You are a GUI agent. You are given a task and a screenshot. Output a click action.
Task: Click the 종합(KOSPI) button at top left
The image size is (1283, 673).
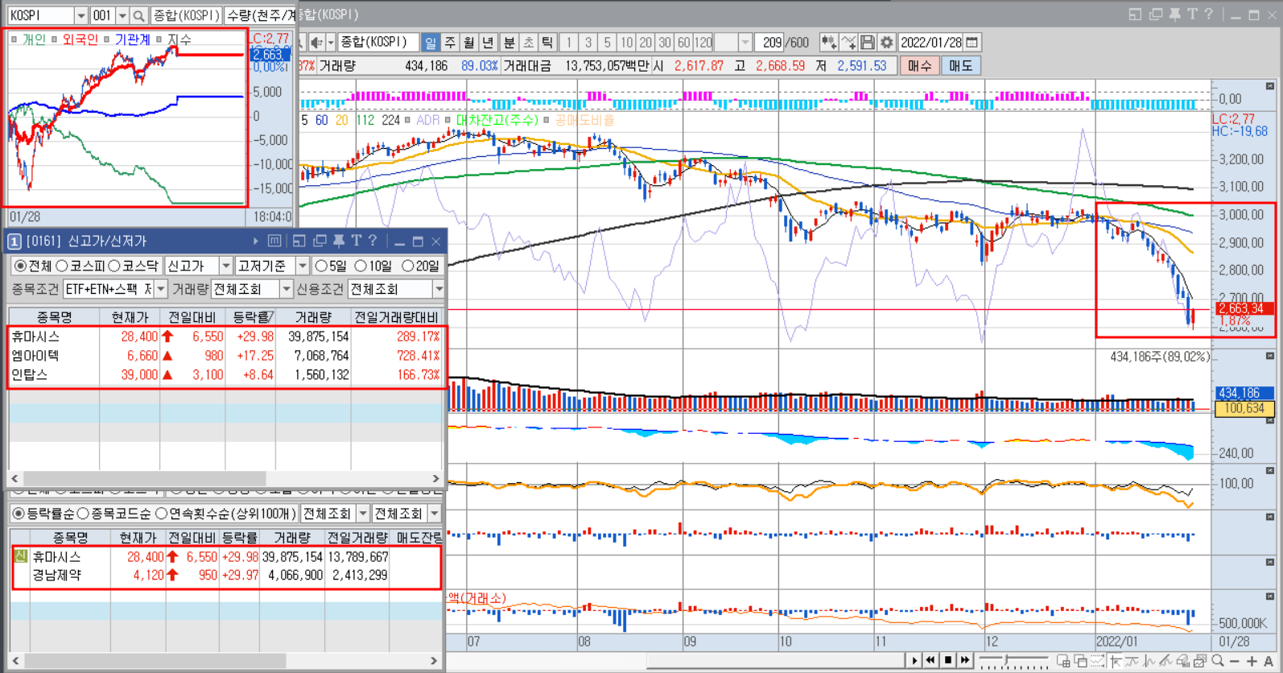(x=187, y=15)
